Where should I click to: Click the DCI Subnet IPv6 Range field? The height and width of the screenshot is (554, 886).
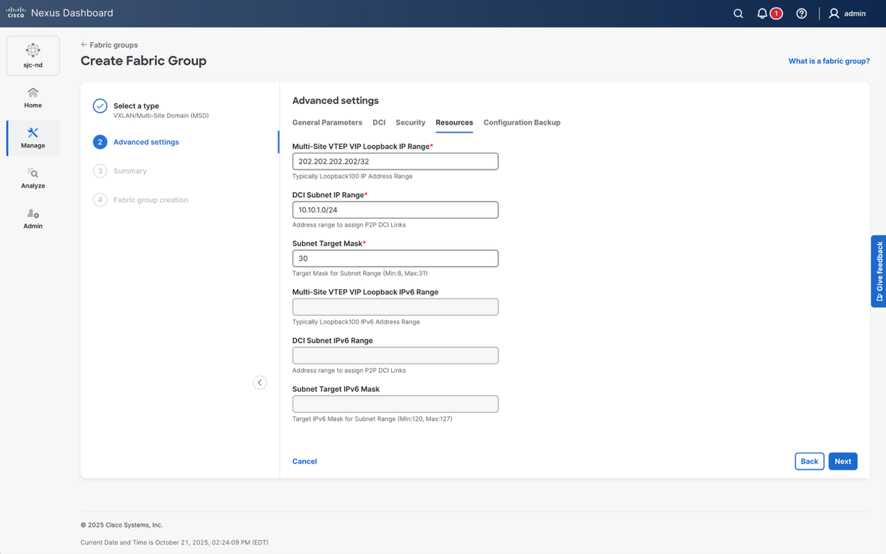pyautogui.click(x=395, y=355)
